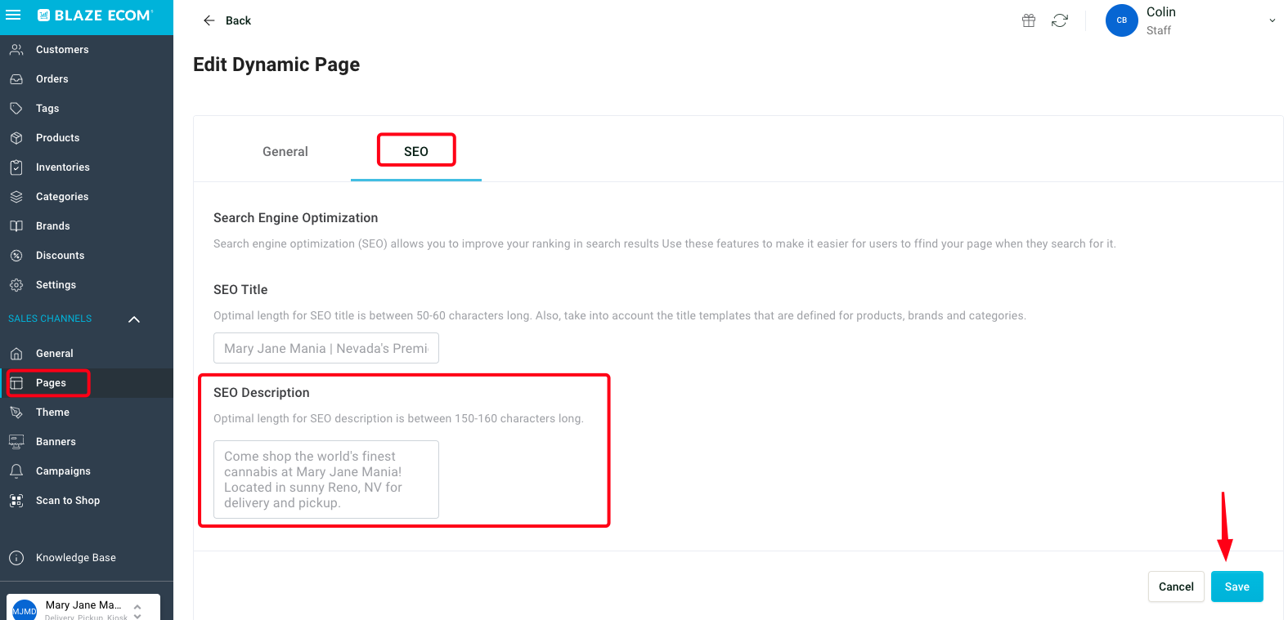
Task: Open the Tags section icon
Action: (16, 109)
